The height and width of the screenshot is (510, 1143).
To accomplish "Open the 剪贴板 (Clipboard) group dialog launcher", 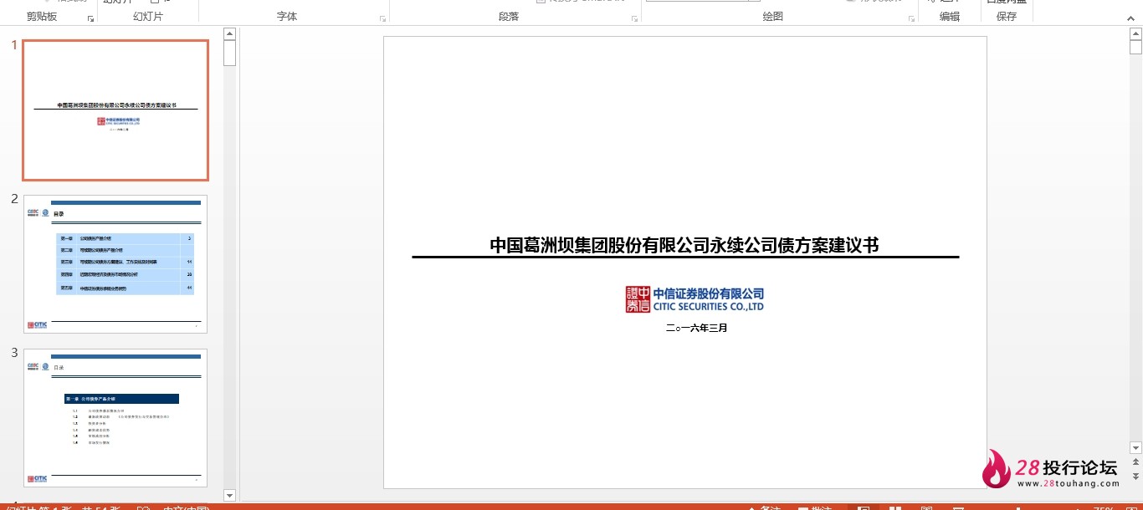I will [x=90, y=18].
